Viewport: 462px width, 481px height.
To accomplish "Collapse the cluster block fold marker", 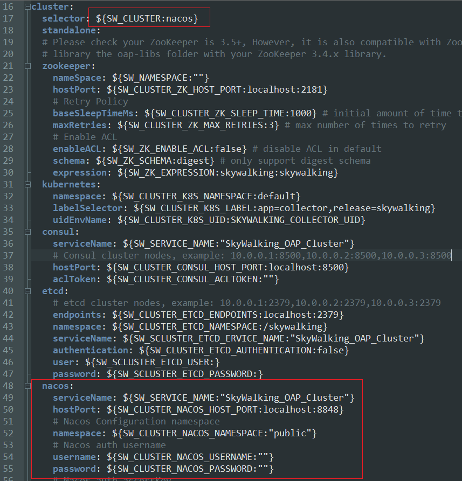I will pyautogui.click(x=27, y=7).
